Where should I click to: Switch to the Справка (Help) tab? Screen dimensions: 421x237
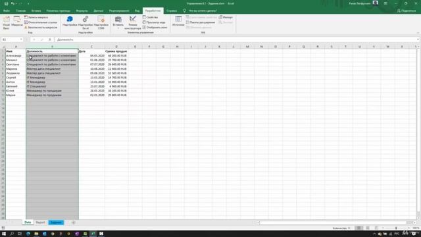172,11
